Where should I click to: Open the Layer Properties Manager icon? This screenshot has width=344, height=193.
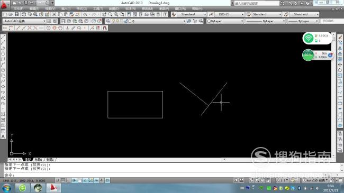coord(108,21)
